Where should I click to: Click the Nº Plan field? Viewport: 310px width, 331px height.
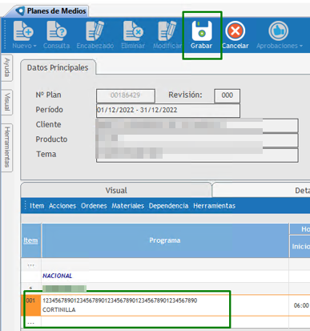[126, 95]
